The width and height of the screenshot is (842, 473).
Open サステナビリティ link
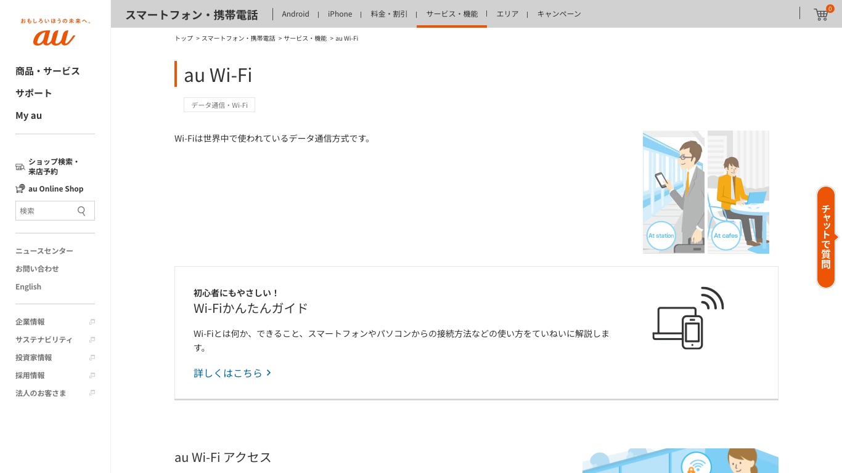(x=44, y=340)
